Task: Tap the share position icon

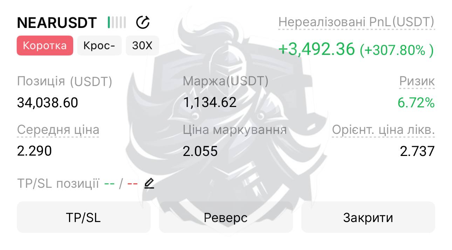Action: coord(143,23)
